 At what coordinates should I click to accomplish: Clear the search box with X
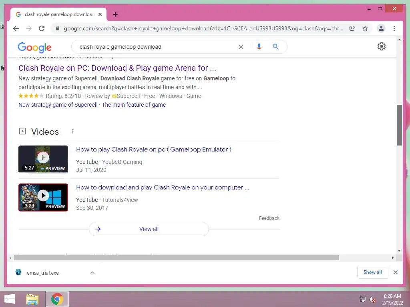tap(241, 47)
